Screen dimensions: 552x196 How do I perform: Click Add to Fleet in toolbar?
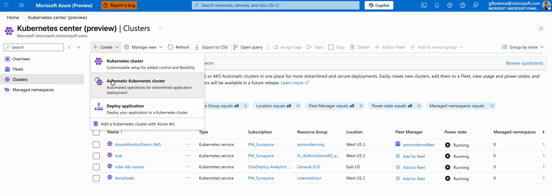(390, 47)
